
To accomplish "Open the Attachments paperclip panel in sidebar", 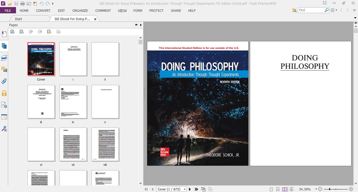I will (x=4, y=81).
